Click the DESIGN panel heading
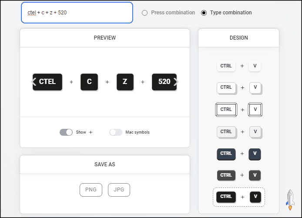302x218 pixels. coord(238,38)
